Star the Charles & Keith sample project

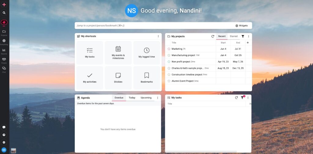(169, 68)
